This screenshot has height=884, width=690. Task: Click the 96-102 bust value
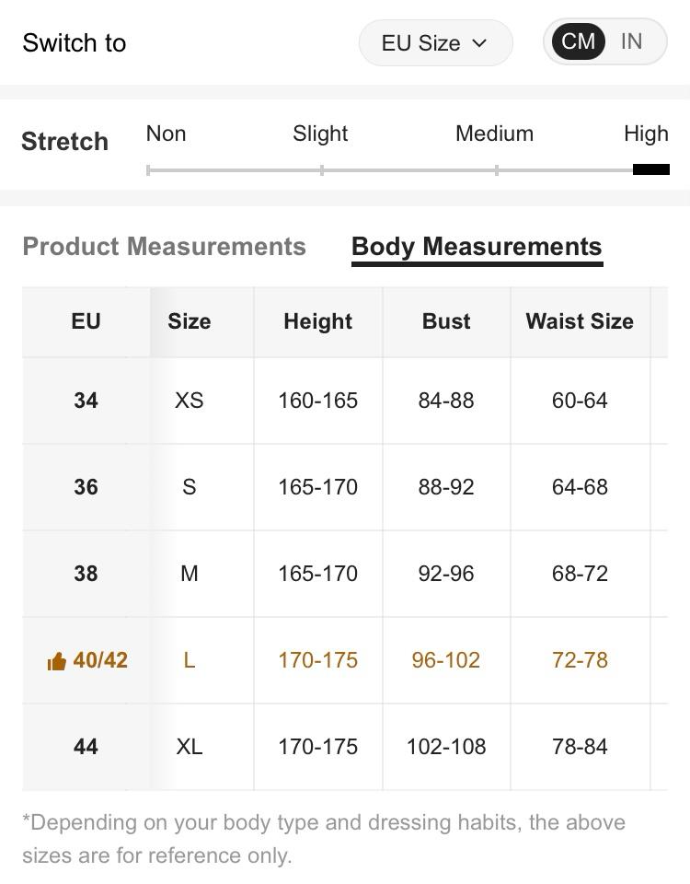coord(446,660)
